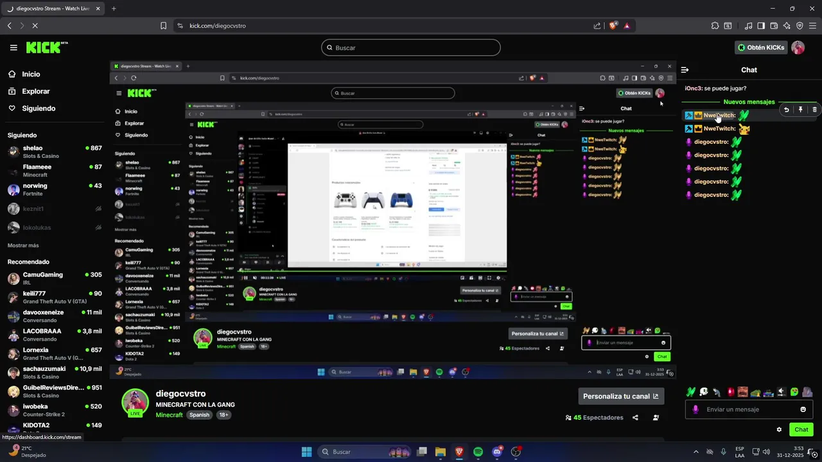Focus the Enviar un mensaje input

(748, 409)
